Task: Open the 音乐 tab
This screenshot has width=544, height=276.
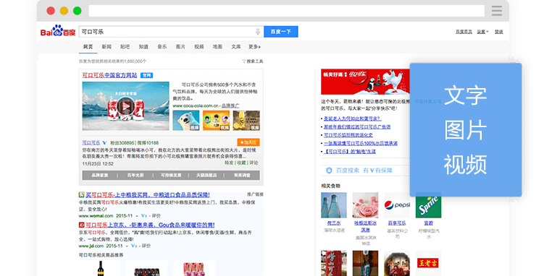Action: pos(162,47)
